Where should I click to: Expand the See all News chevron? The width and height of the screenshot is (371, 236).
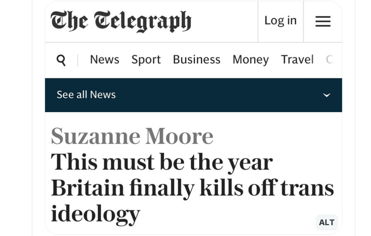click(327, 95)
